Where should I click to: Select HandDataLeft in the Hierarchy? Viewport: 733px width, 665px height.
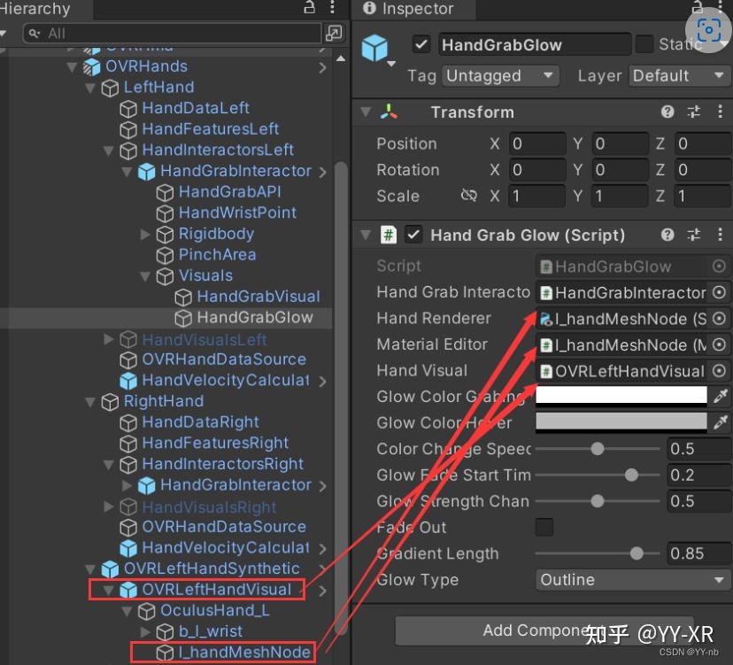click(x=196, y=108)
